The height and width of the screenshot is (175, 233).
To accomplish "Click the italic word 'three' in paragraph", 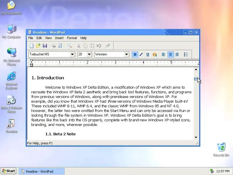I will click(112, 101).
